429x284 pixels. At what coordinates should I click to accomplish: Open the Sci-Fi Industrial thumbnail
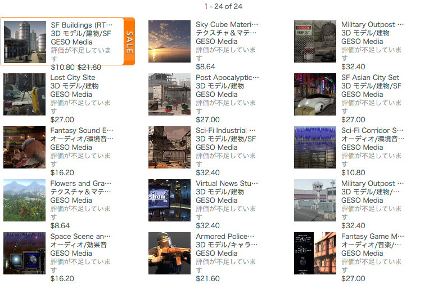pyautogui.click(x=169, y=147)
